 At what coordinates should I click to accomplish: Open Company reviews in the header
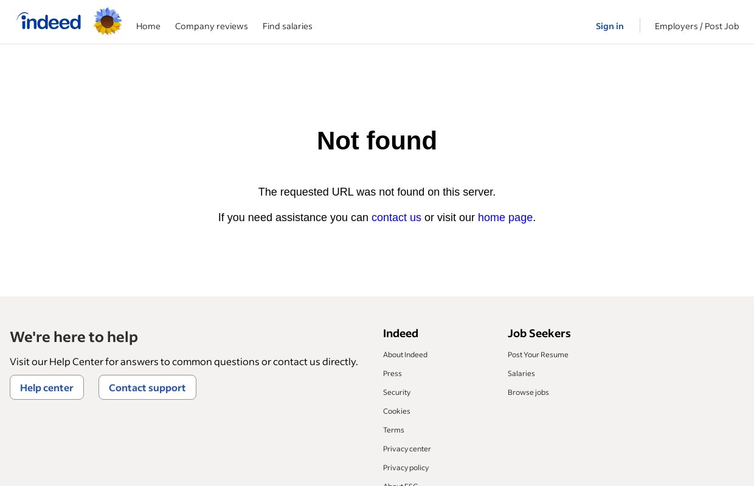pos(212,26)
